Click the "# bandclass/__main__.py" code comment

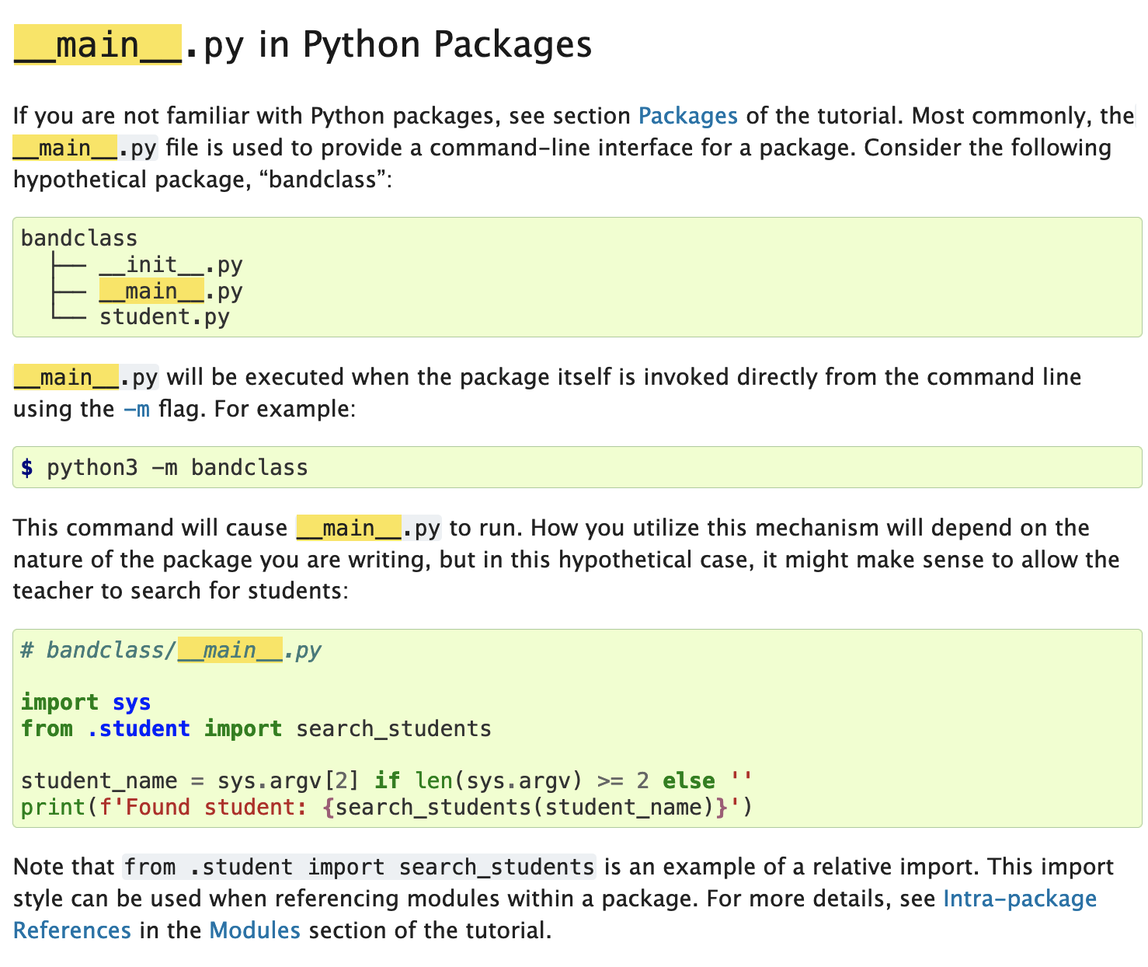point(171,650)
